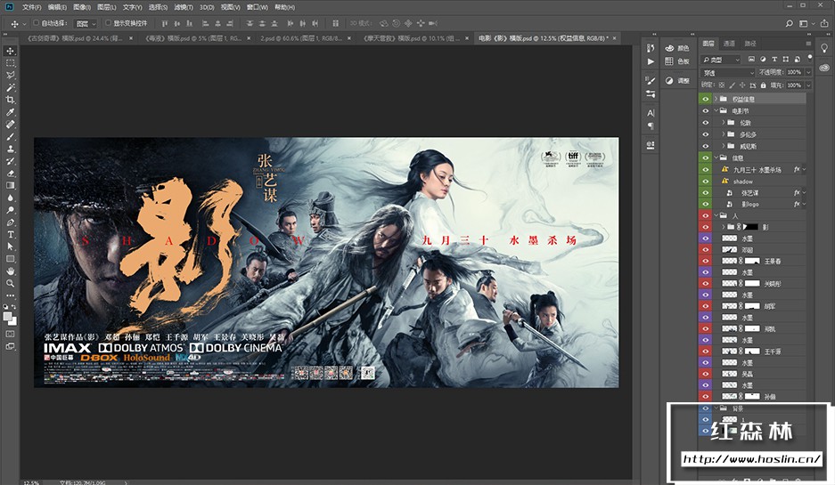
Task: Enable the 自动选择 checkbox
Action: point(37,23)
